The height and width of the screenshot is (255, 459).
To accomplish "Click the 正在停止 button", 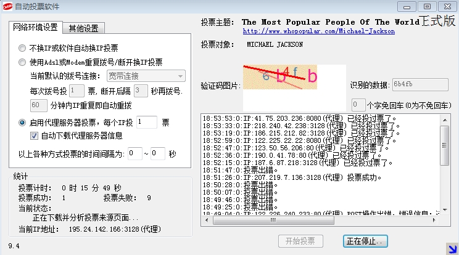I will pyautogui.click(x=365, y=241).
